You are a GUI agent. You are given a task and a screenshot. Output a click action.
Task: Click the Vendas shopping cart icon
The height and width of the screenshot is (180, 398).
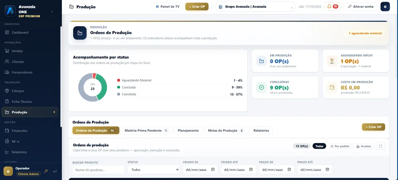[7, 51]
